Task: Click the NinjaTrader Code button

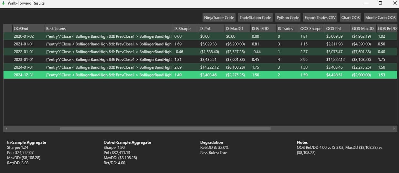Action: (x=219, y=17)
